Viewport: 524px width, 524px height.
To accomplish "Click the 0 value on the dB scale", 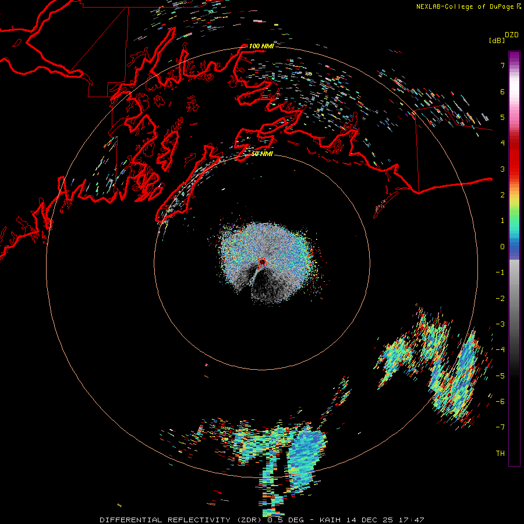I will click(x=502, y=247).
